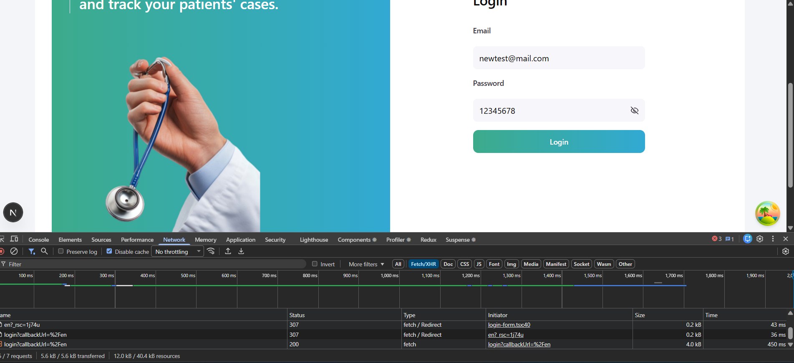The width and height of the screenshot is (794, 363).
Task: Click the Next.js dev tools N badge
Action: 13,213
